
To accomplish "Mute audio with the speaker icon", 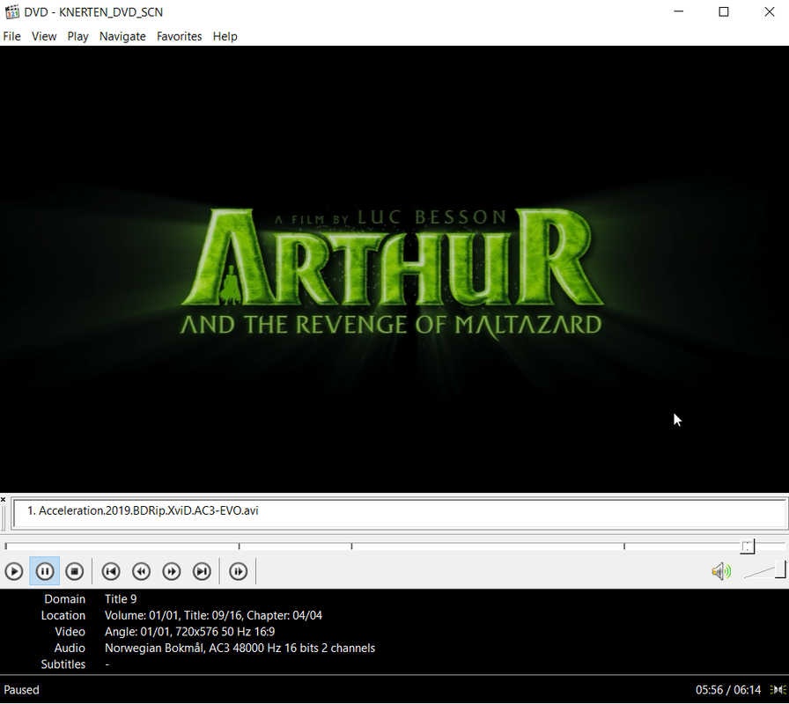I will pos(721,571).
